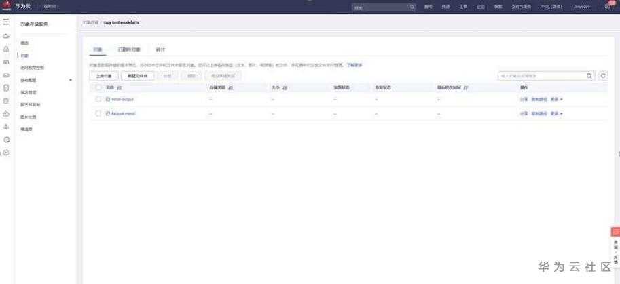This screenshot has height=284, width=620.
Task: Sort by name column sort icon
Action: [x=120, y=87]
